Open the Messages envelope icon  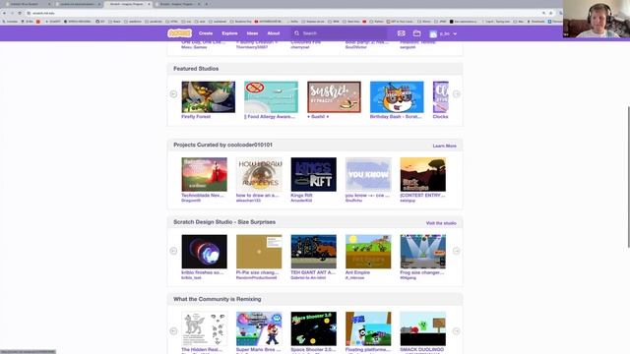401,33
